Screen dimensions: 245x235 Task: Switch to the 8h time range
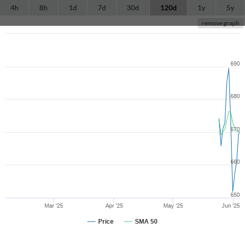tap(43, 8)
